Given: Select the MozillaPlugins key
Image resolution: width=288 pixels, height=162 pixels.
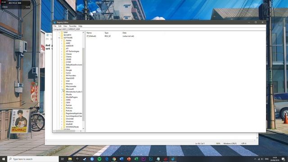Looking at the screenshot, I should pyautogui.click(x=72, y=97).
